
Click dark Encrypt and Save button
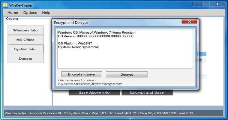(147, 92)
